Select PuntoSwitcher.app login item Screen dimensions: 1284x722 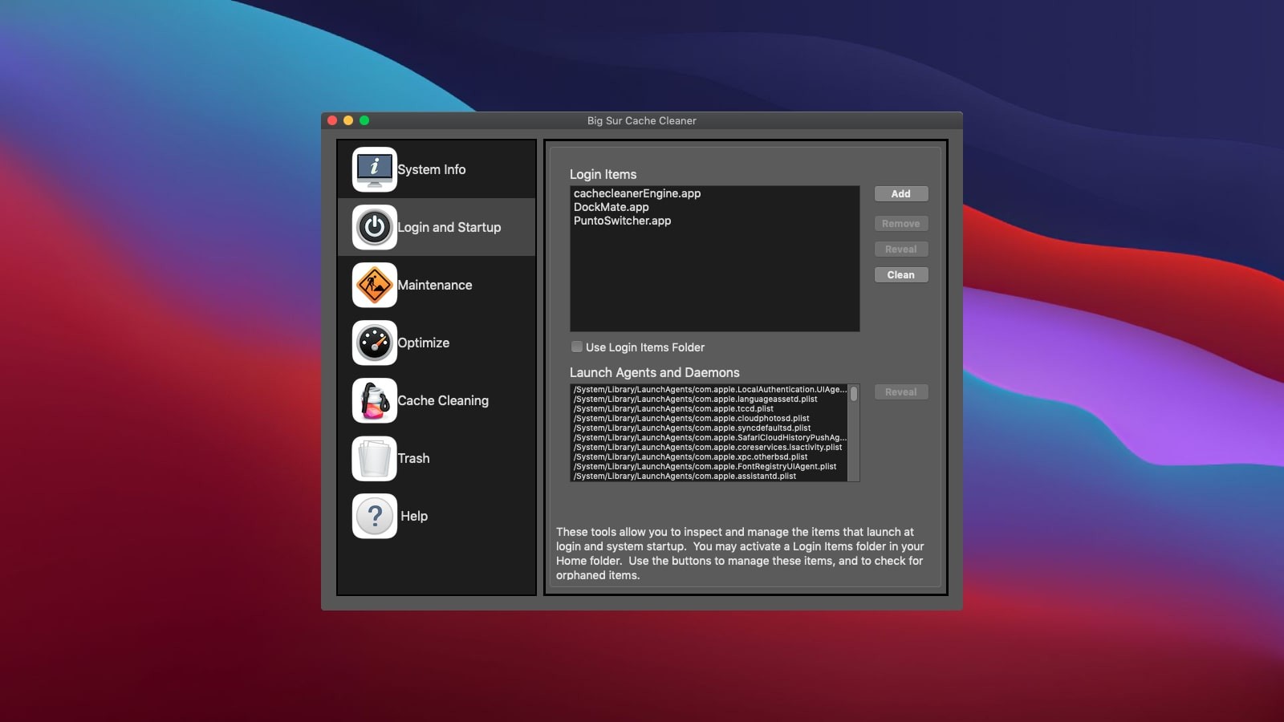click(x=622, y=221)
